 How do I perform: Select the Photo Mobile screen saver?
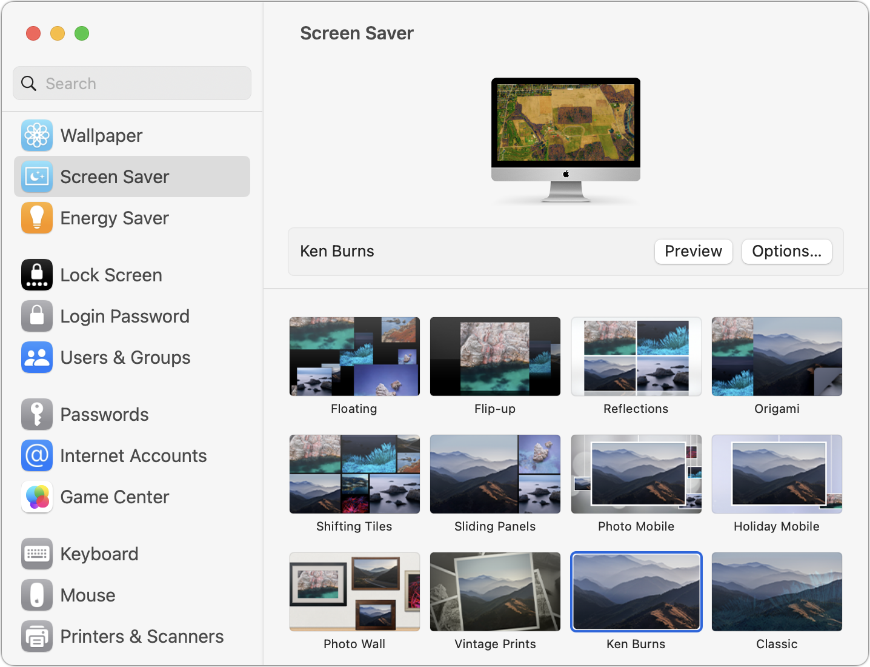pos(636,474)
